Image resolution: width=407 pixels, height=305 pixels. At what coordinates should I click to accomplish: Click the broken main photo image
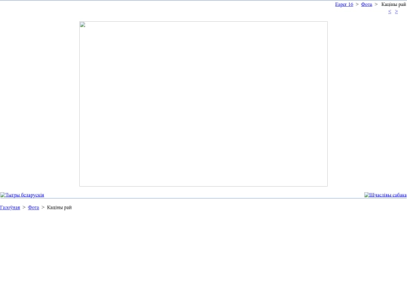pos(203,104)
